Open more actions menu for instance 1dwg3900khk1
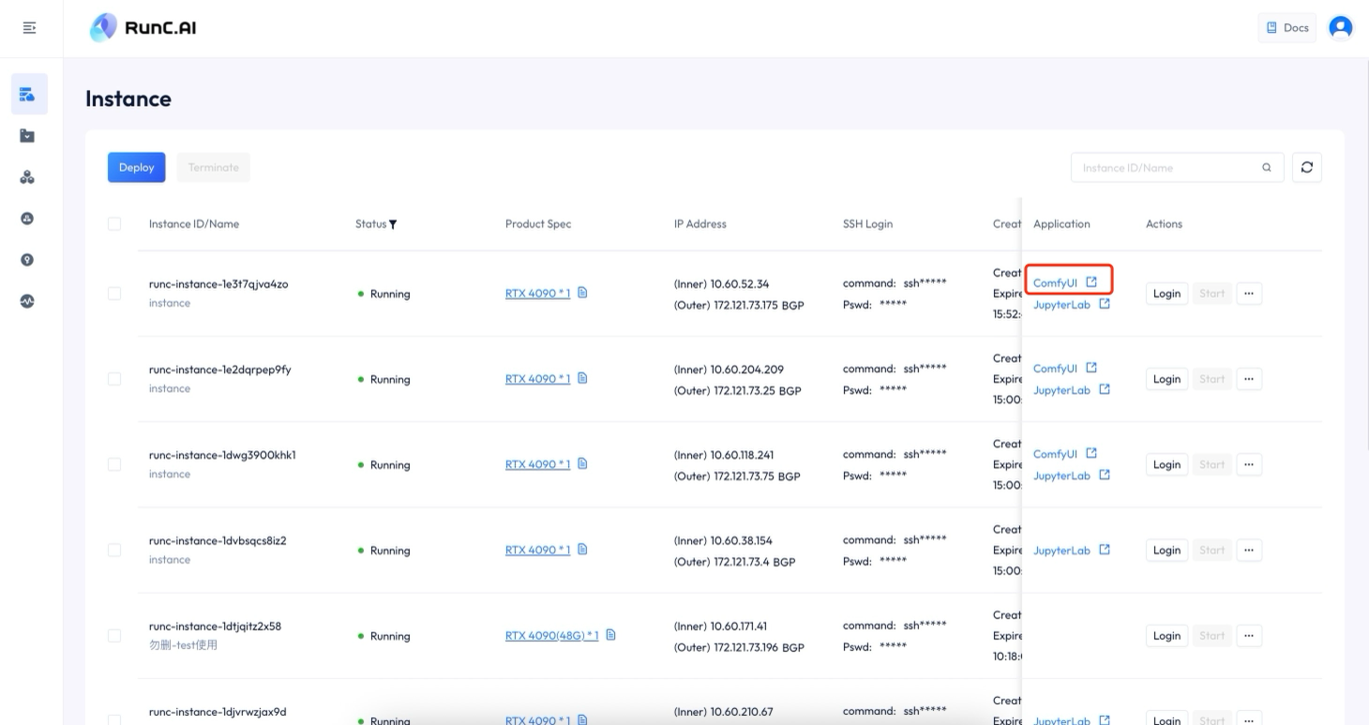 [1248, 464]
